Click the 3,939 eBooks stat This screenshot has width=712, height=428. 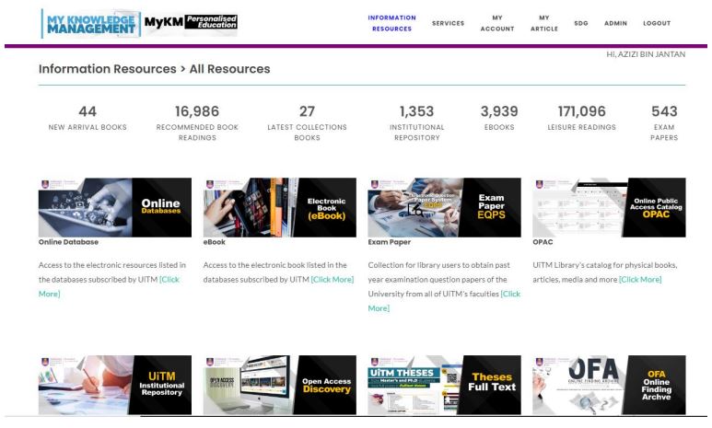pos(499,118)
